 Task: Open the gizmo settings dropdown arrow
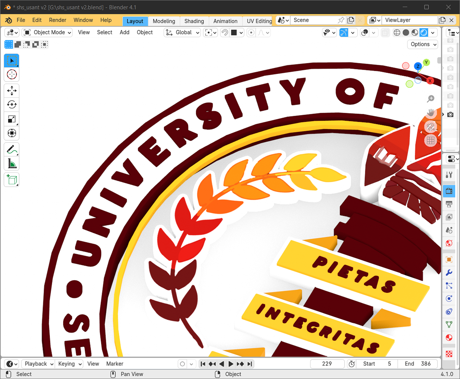click(x=353, y=33)
